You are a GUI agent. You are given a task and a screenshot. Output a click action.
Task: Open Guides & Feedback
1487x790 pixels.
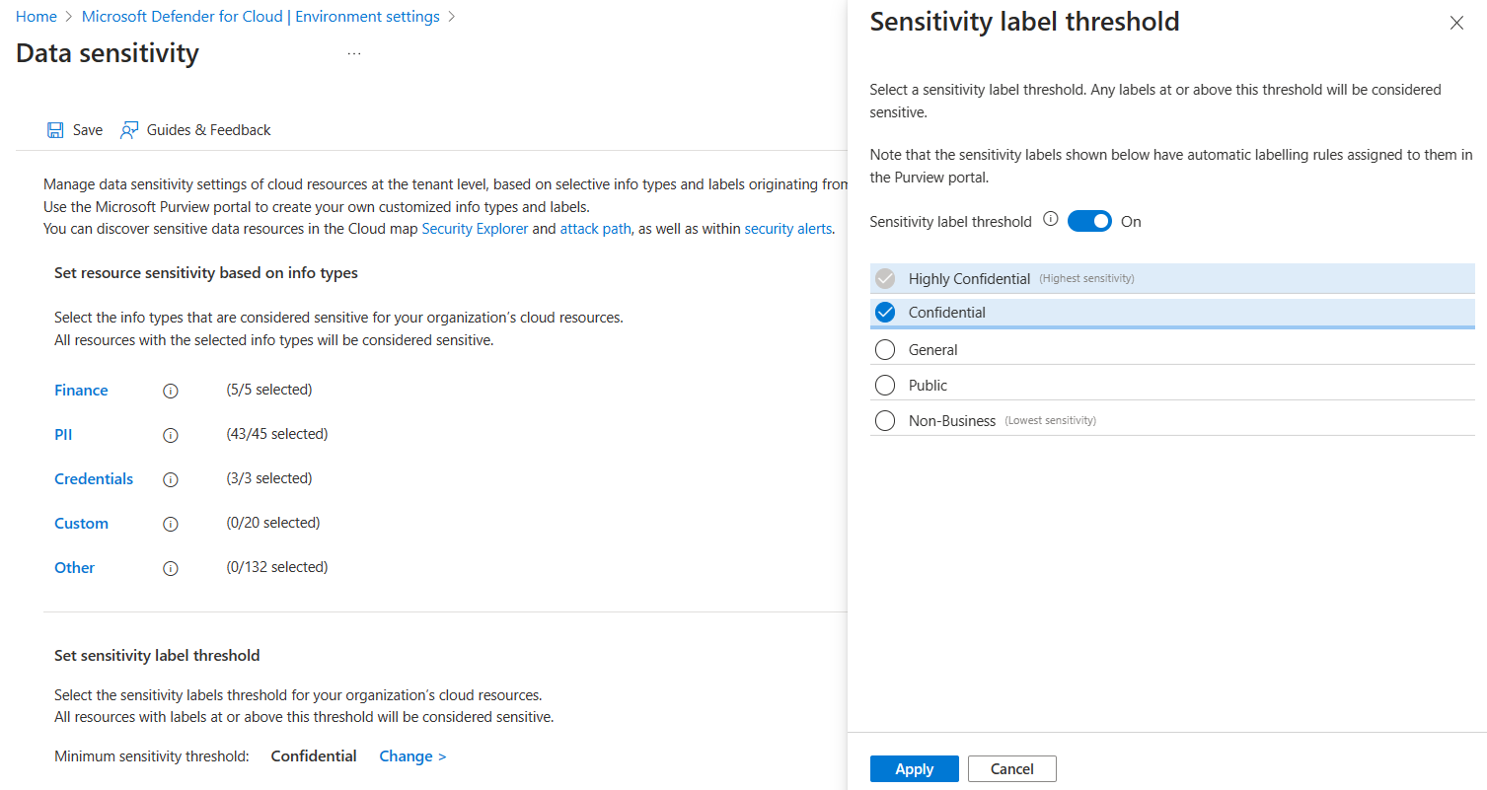pos(194,129)
